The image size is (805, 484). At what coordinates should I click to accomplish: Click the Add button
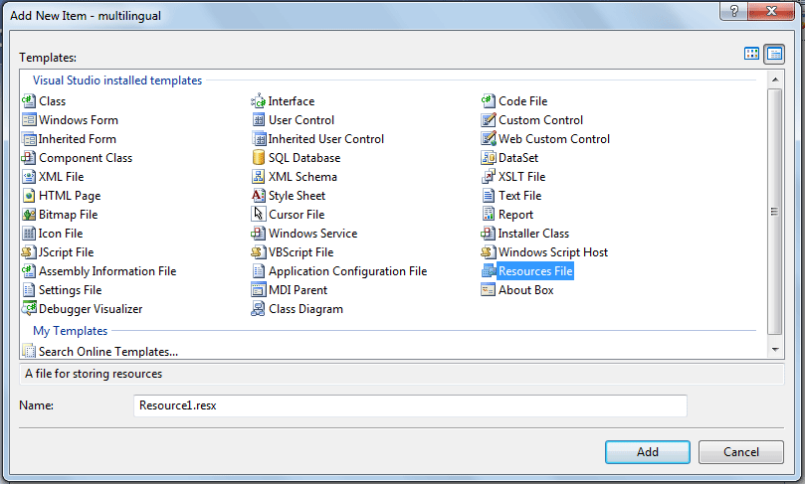tap(648, 451)
